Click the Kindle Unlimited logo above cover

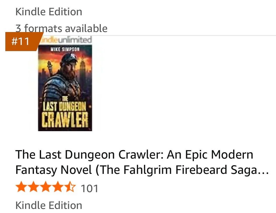coord(65,40)
